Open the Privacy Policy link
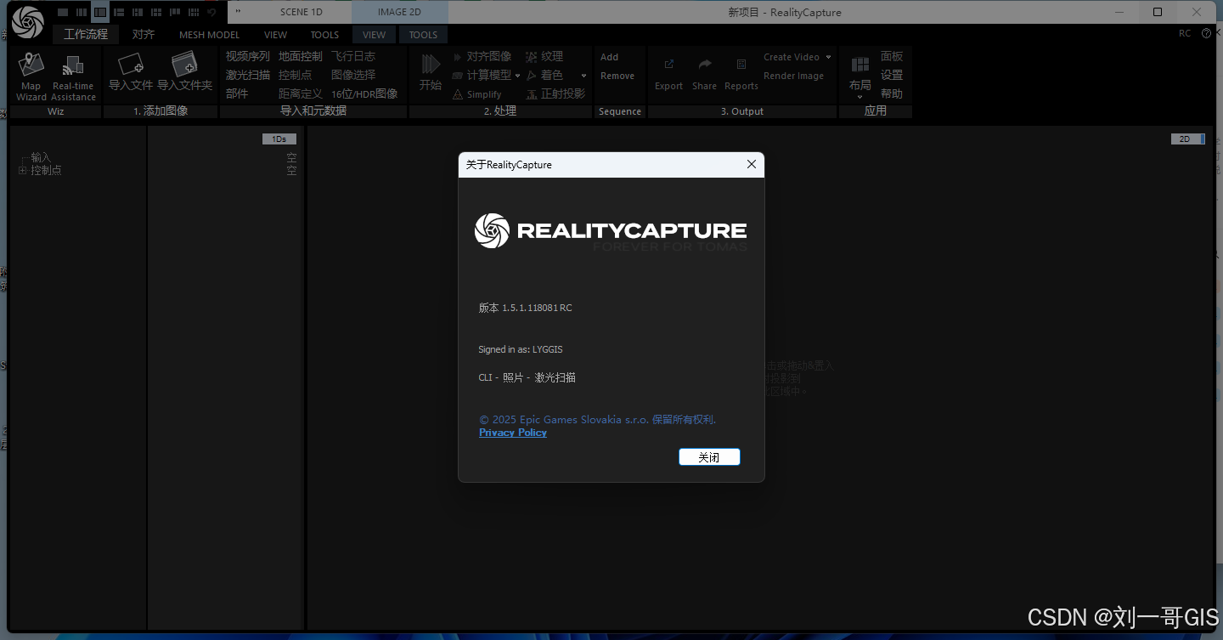1223x640 pixels. click(x=513, y=433)
